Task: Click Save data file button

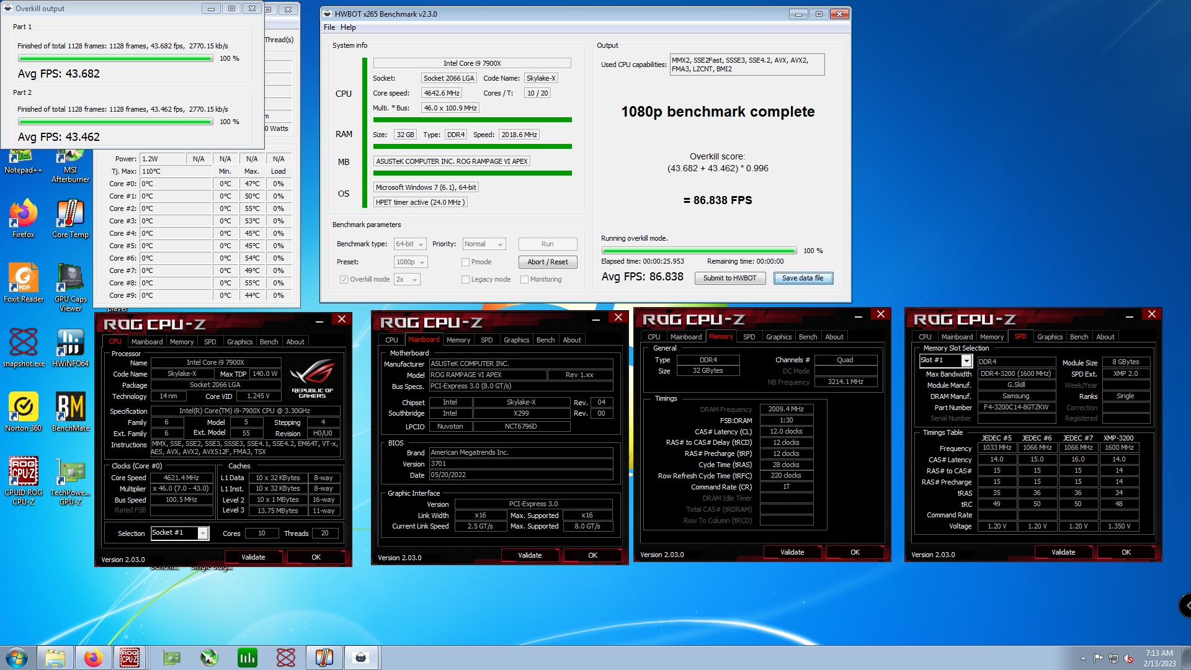Action: (803, 278)
